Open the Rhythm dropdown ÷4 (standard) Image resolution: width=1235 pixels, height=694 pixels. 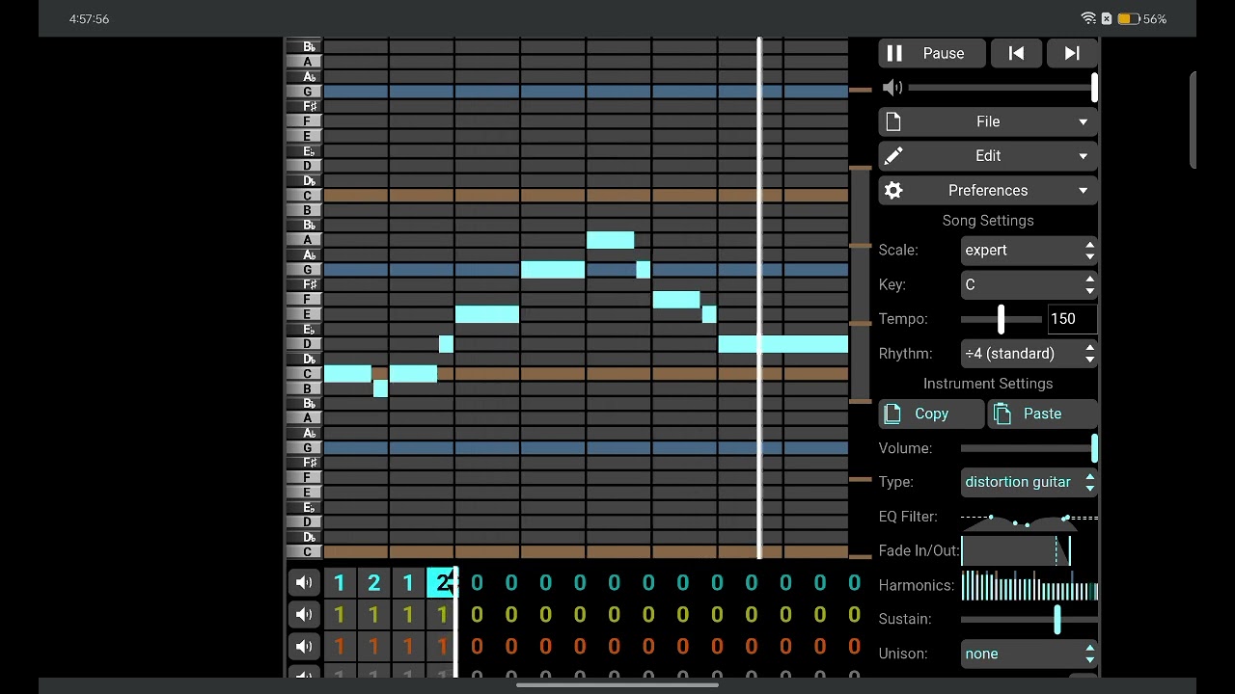click(1029, 353)
